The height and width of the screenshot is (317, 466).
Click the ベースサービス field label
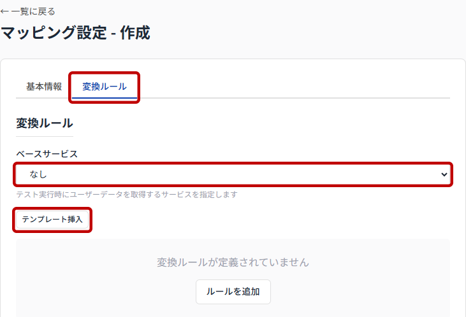click(x=47, y=154)
